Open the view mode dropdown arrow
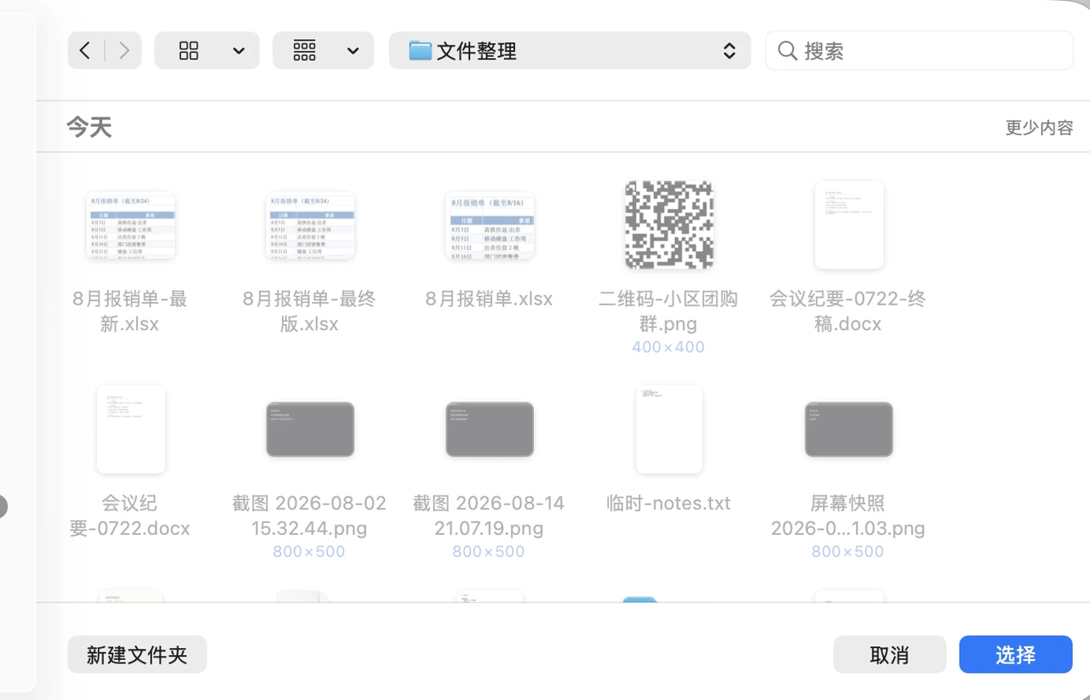This screenshot has width=1090, height=700. click(x=239, y=52)
